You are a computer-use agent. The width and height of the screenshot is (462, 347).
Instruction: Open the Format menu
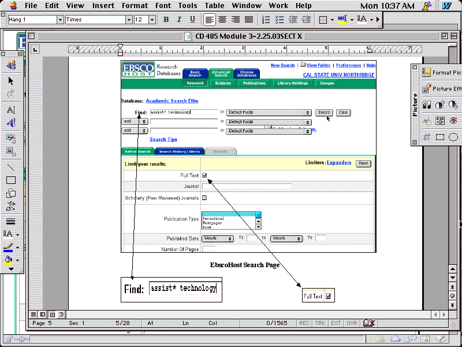click(135, 6)
